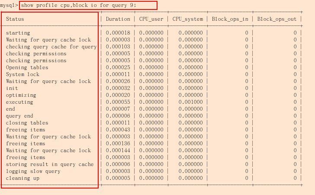Click Block_ops_in value in cleaning up row

pos(247,178)
